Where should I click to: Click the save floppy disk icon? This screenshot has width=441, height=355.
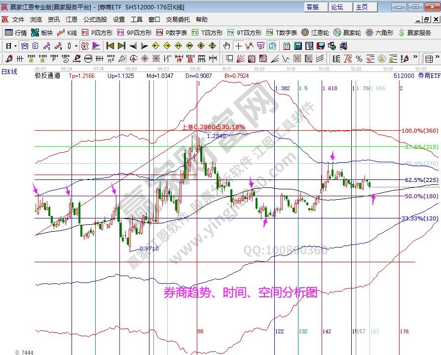[321, 46]
